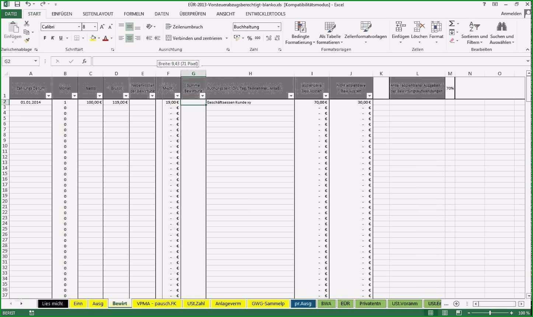Open the DATEI tab
The image size is (533, 317).
(x=11, y=14)
